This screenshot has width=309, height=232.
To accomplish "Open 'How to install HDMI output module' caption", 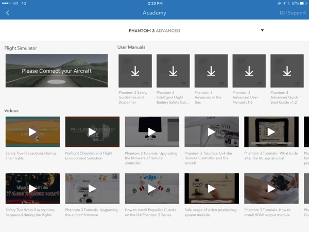I will (x=267, y=212).
